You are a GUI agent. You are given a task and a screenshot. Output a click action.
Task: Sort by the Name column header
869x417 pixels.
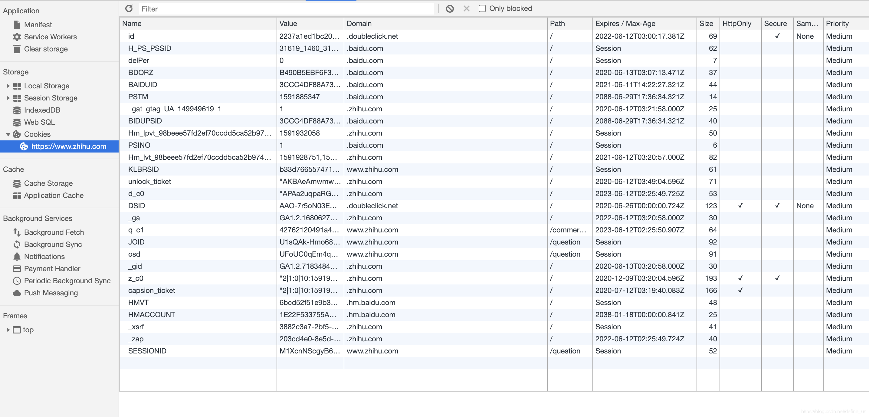198,24
